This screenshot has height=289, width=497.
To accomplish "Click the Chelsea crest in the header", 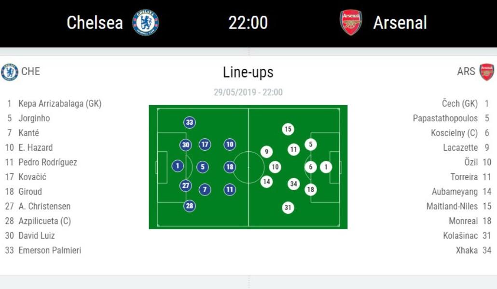I will pos(146,23).
